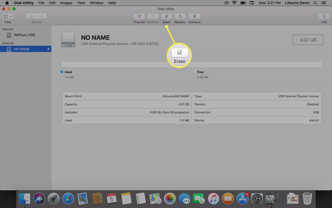Open Photos from the Dock
Viewport: 332px width, 208px height.
[170, 199]
